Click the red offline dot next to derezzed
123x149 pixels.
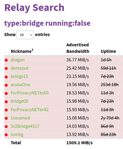[6, 69]
